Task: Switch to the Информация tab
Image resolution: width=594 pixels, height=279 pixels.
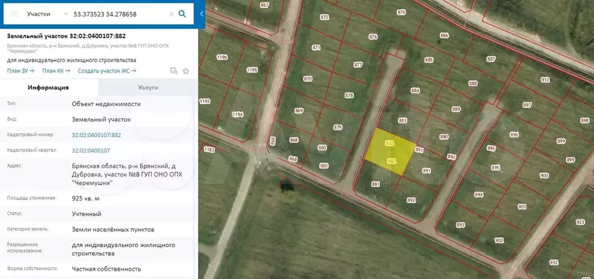Action: [49, 88]
